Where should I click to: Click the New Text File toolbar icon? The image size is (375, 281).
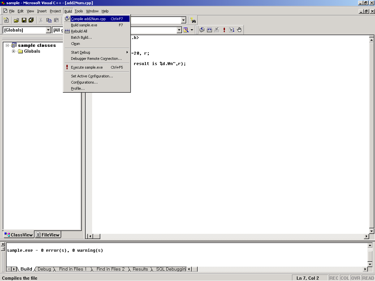tap(7, 20)
